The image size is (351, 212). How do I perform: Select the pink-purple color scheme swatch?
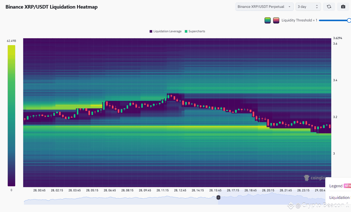276,20
